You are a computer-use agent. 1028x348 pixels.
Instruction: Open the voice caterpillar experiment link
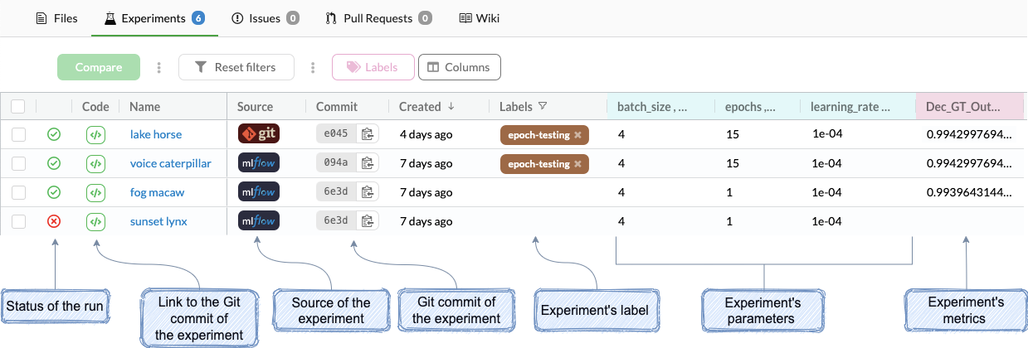(x=170, y=163)
